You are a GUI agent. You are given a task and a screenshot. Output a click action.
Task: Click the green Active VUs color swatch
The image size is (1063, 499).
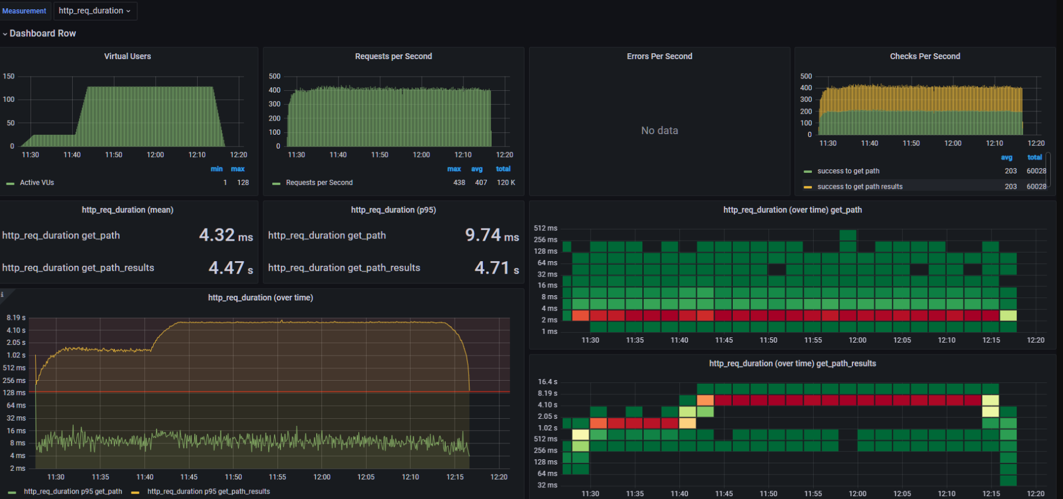pyautogui.click(x=10, y=183)
